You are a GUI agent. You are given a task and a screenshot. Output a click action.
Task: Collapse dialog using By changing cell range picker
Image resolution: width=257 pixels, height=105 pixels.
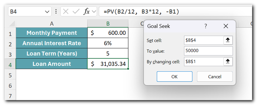228,62
